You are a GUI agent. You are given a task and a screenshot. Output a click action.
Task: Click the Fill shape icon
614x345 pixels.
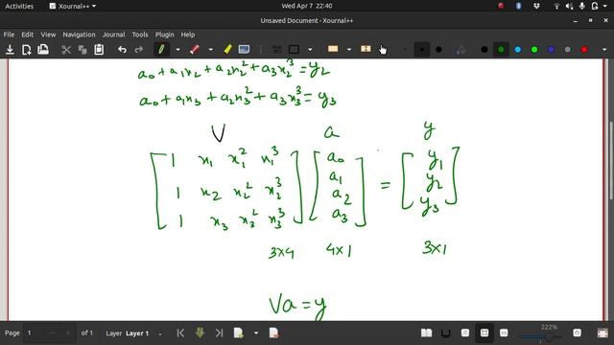(x=460, y=50)
